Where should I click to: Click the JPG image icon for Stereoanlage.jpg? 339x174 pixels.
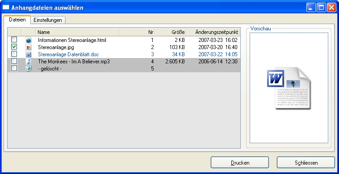click(29, 47)
